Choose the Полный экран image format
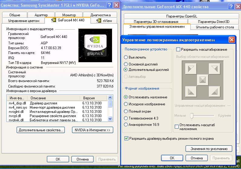This screenshot has height=169, width=241. (126, 111)
